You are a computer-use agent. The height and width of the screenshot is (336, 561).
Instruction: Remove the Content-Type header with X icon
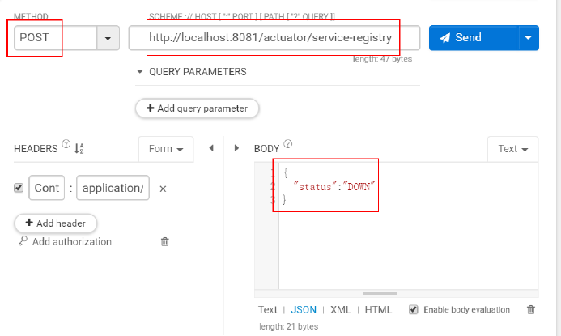click(x=163, y=188)
